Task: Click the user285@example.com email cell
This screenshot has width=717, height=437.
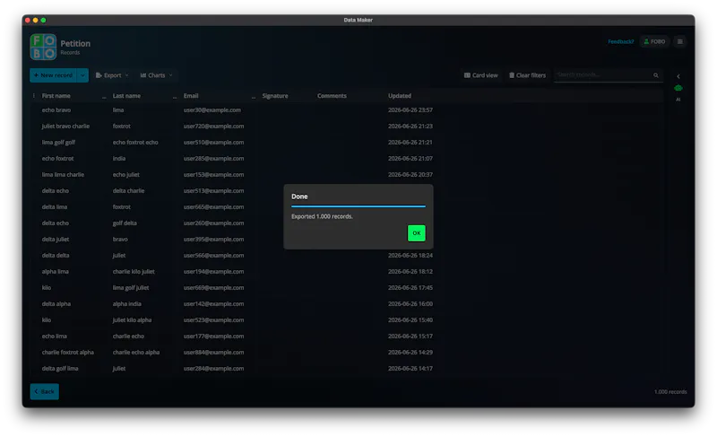Action: [x=213, y=158]
